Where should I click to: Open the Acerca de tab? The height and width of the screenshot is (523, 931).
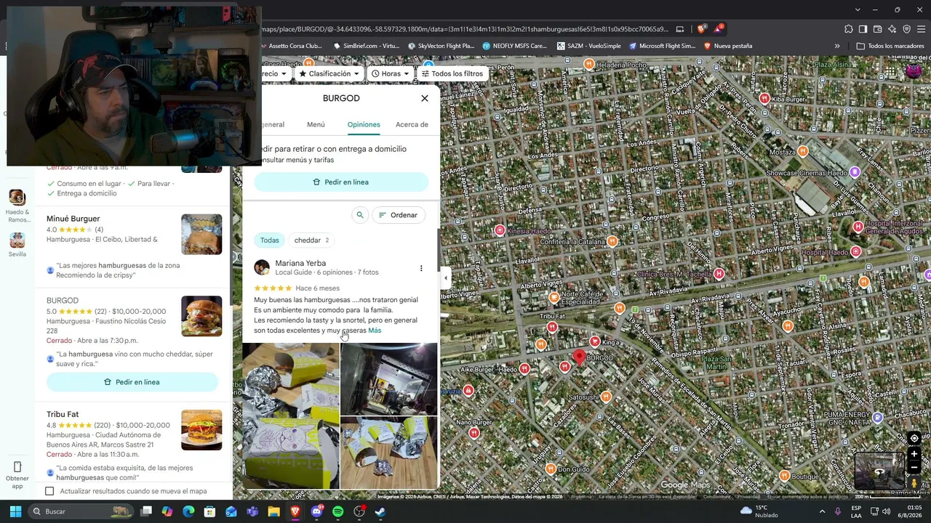tap(412, 124)
